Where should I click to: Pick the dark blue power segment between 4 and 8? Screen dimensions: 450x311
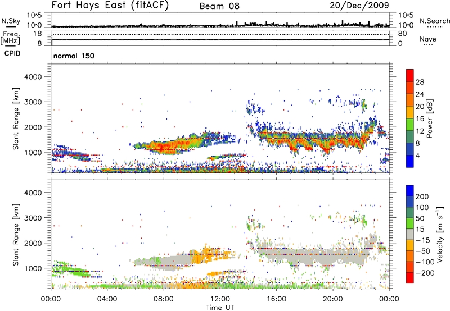click(x=410, y=149)
